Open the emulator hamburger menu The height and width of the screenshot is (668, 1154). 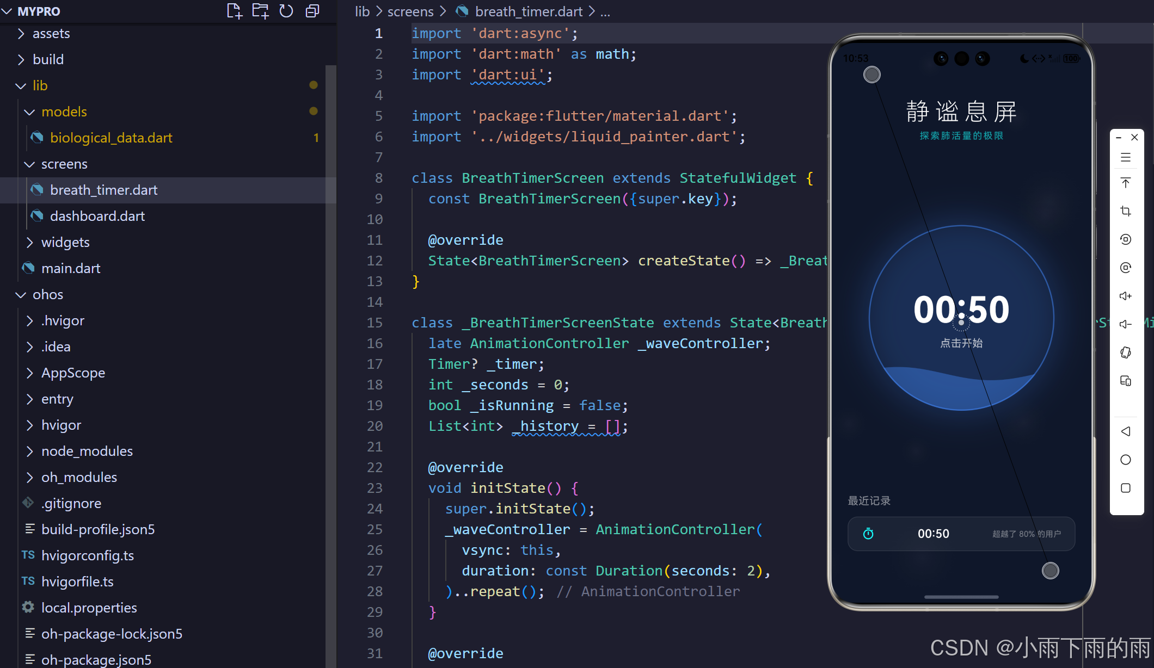tap(1126, 158)
